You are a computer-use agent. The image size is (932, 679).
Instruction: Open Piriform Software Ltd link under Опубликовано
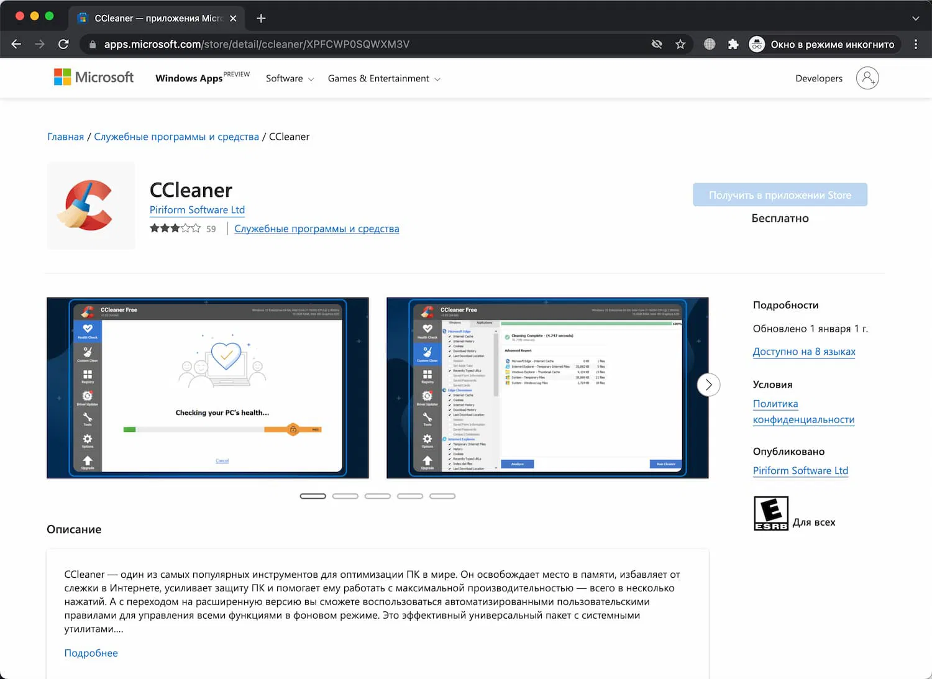coord(800,470)
